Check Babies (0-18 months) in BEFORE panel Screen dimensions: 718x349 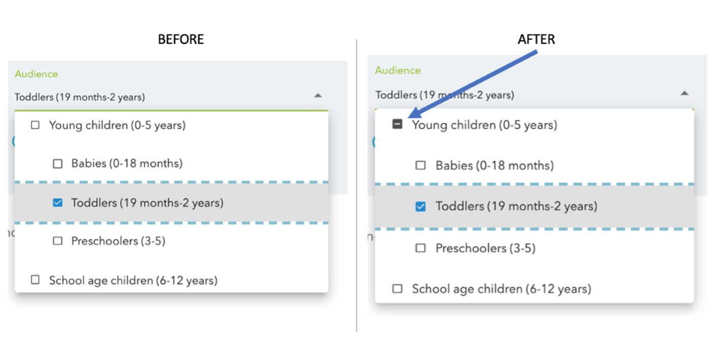(x=58, y=164)
